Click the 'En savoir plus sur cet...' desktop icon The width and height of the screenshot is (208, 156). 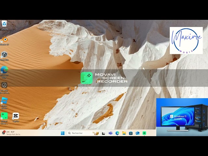tap(4, 88)
